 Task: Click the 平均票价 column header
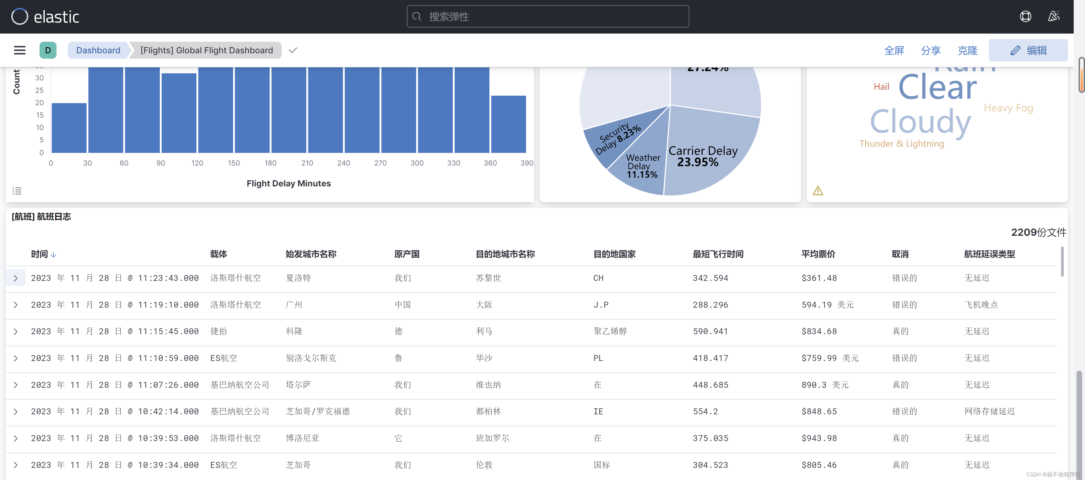point(818,254)
